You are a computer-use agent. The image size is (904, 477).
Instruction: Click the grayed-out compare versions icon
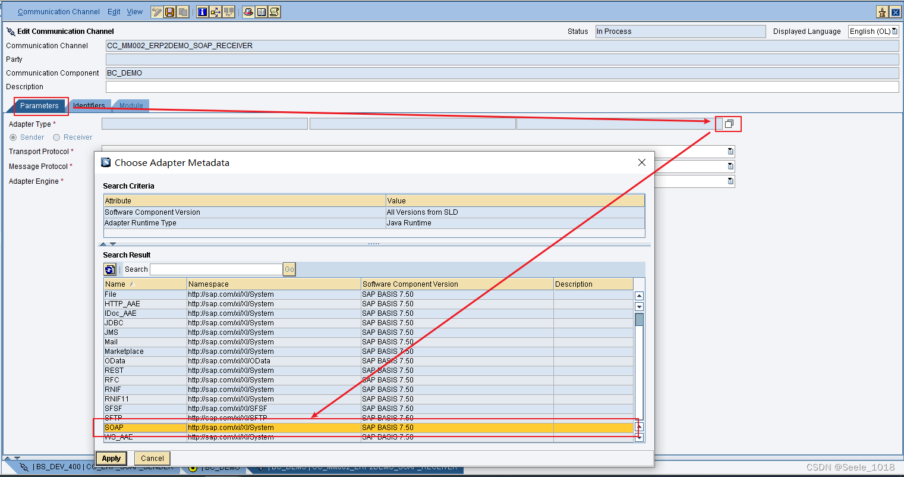point(229,12)
